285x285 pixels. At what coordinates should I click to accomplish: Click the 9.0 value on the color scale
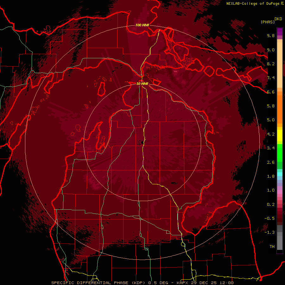271,50
